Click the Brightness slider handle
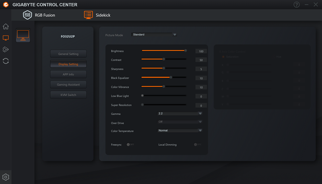The height and width of the screenshot is (184, 322). click(186, 51)
